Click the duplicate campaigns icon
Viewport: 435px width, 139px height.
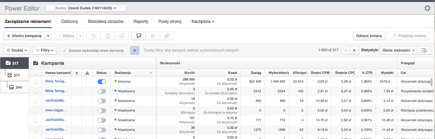[122, 36]
